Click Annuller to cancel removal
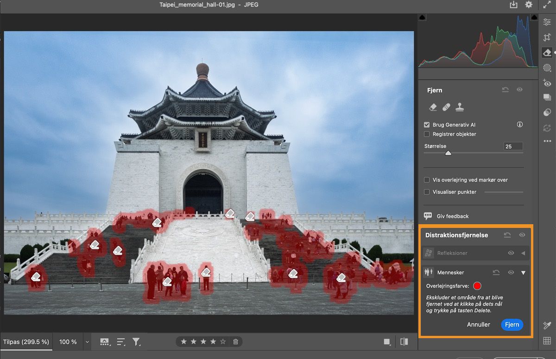556x359 pixels. (x=479, y=325)
